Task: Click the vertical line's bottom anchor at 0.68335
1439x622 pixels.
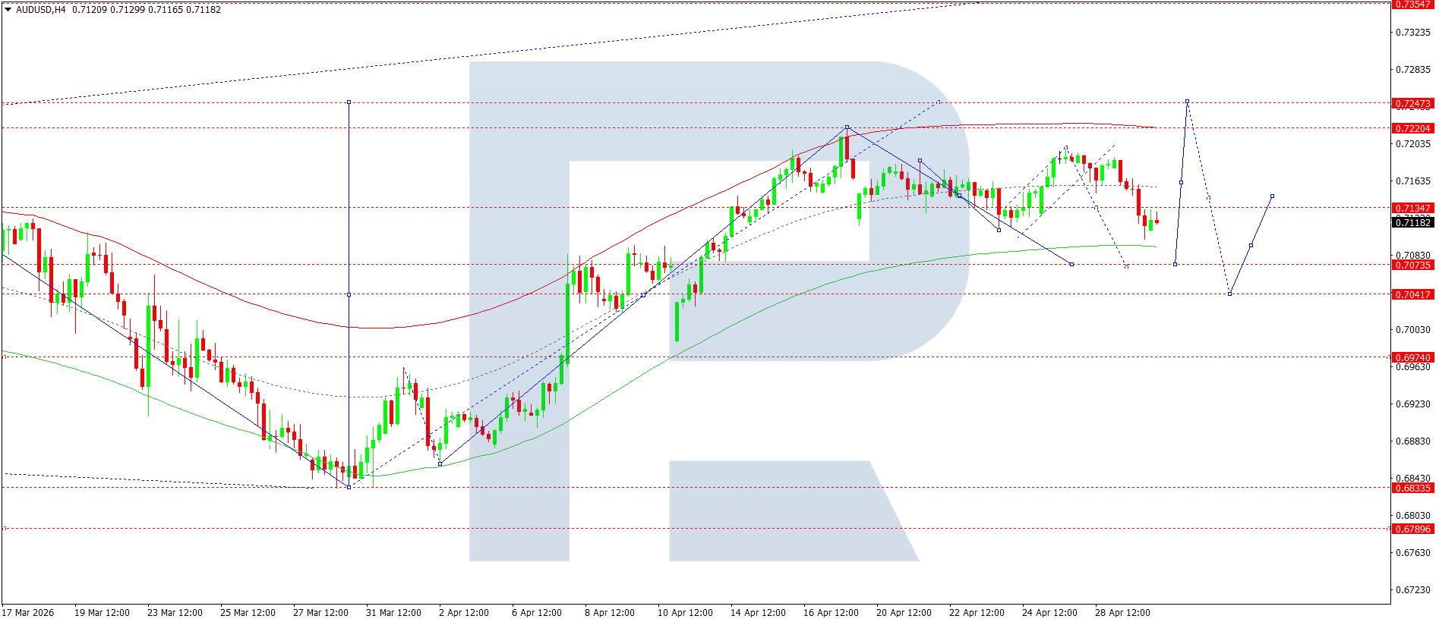Action: 349,487
